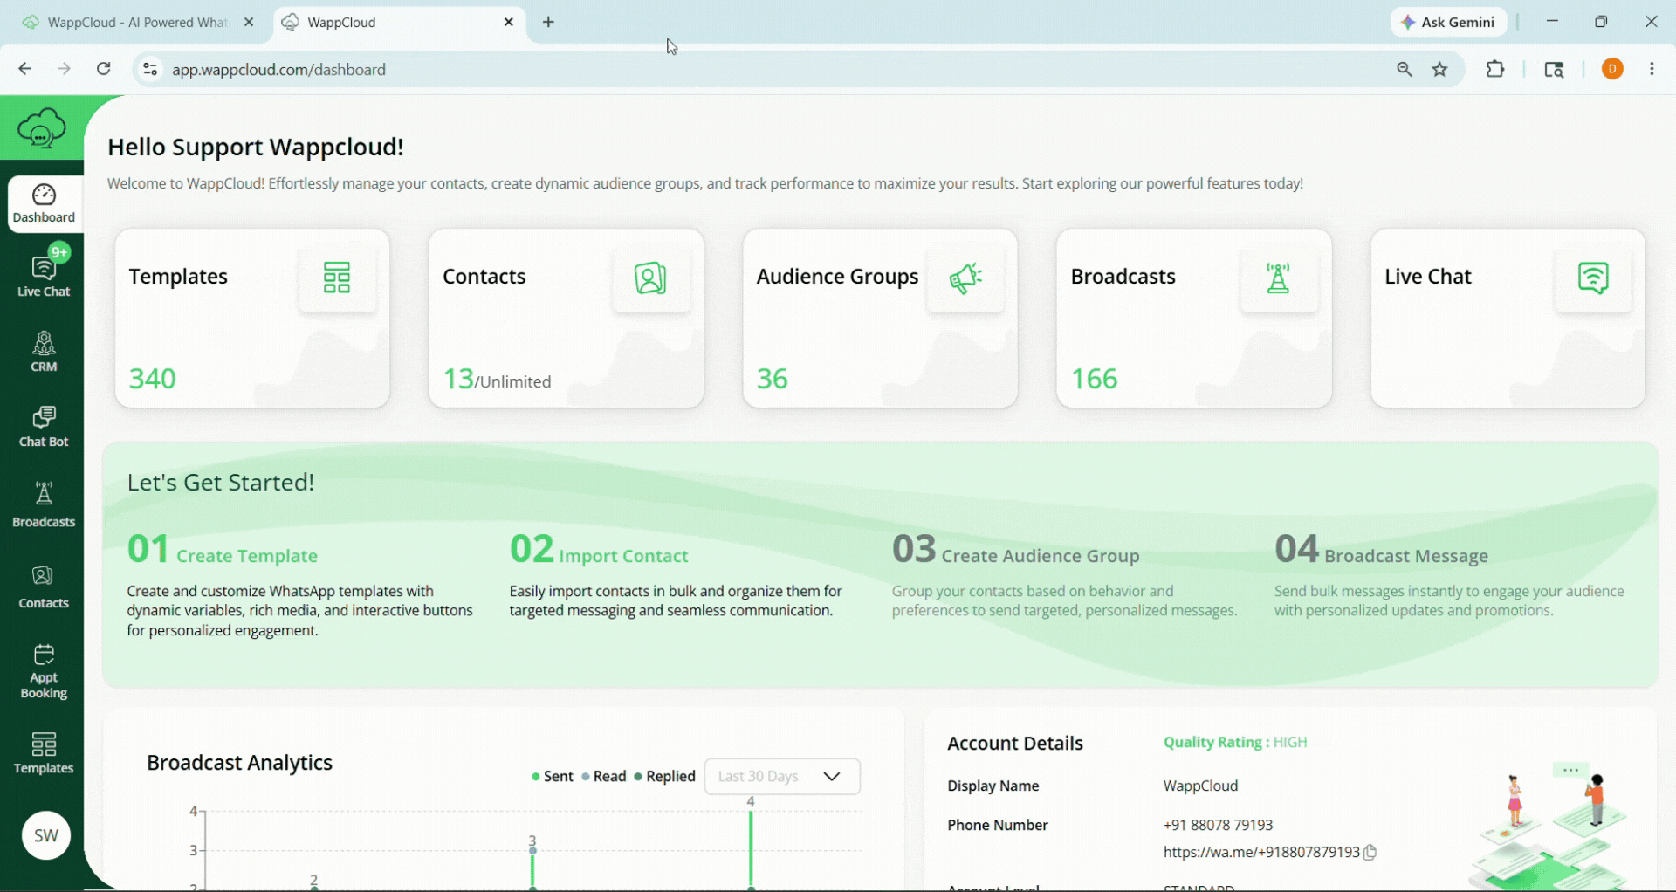Open the CRM section in the sidebar
1676x892 pixels.
[x=44, y=351]
